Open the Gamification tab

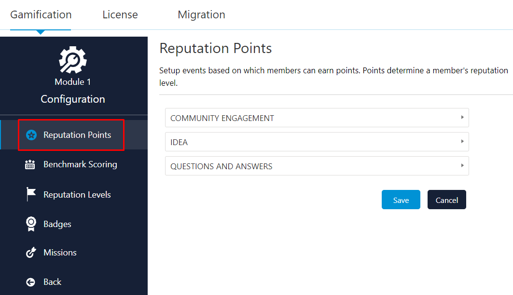(x=41, y=14)
